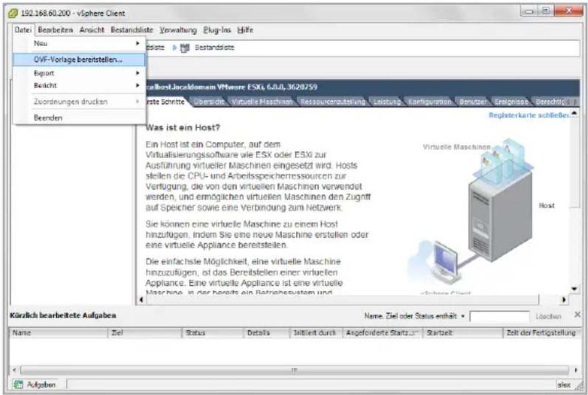This screenshot has height=395, width=588.
Task: Expand the Neu submenu
Action: (x=79, y=43)
